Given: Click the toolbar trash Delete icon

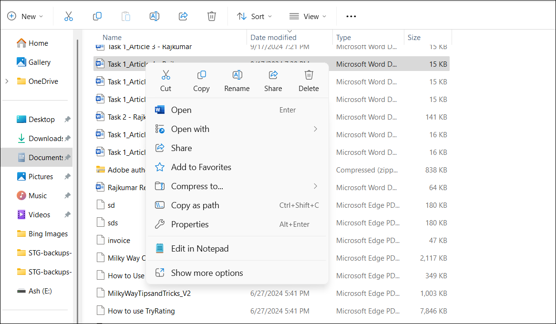Looking at the screenshot, I should coord(212,16).
